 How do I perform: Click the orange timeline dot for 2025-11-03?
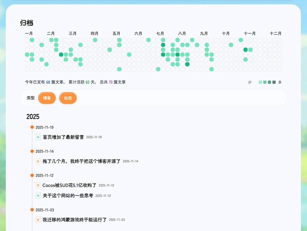click(x=32, y=210)
